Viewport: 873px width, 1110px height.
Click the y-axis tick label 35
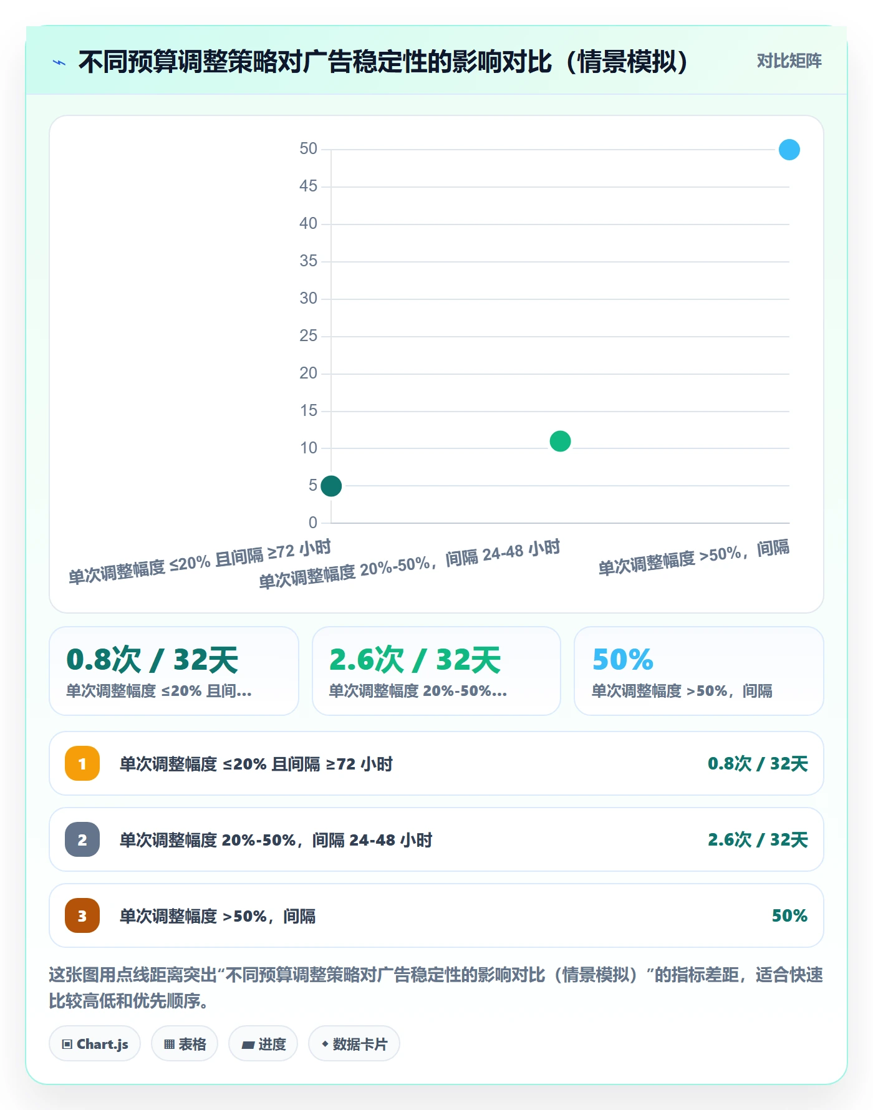(x=308, y=261)
